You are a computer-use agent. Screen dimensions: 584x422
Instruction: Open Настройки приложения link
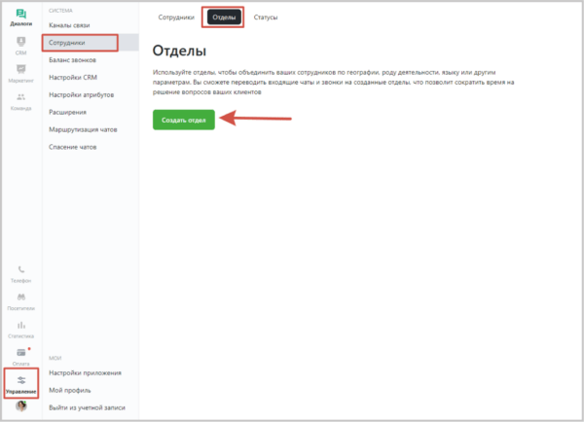(x=85, y=372)
